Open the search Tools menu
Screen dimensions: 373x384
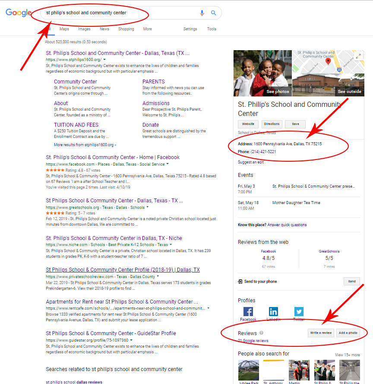pos(212,29)
